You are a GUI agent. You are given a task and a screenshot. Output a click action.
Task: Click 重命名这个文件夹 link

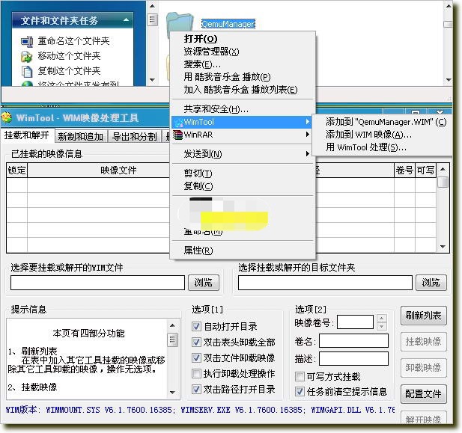point(73,41)
